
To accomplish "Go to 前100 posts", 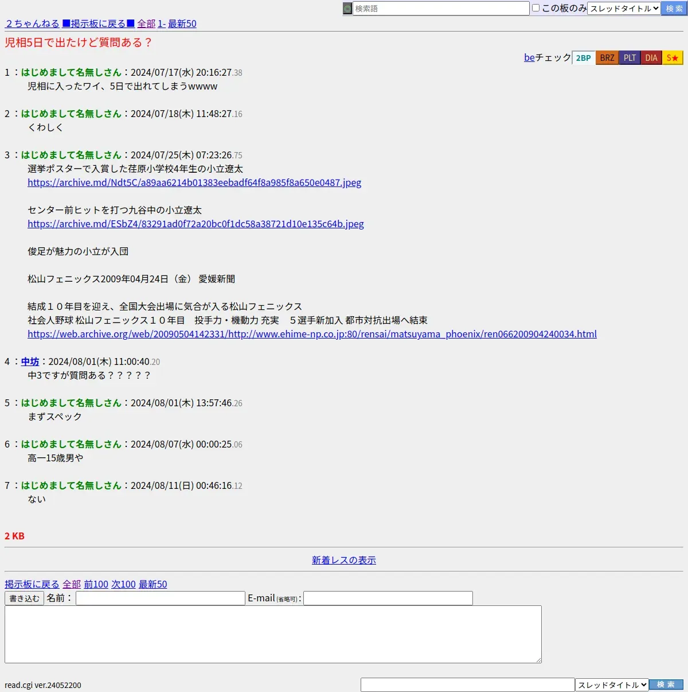I will pyautogui.click(x=96, y=584).
